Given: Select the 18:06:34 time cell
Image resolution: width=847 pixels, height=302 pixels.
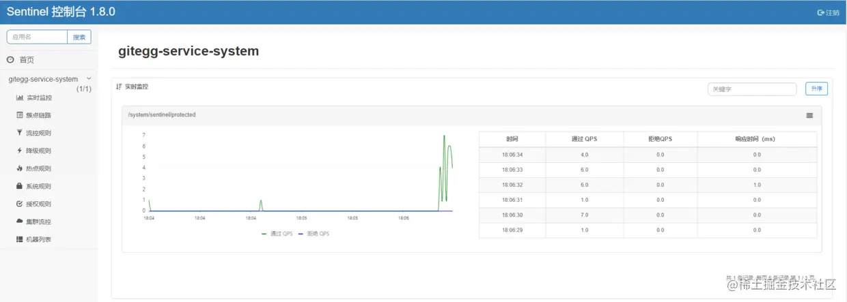Looking at the screenshot, I should coord(512,155).
